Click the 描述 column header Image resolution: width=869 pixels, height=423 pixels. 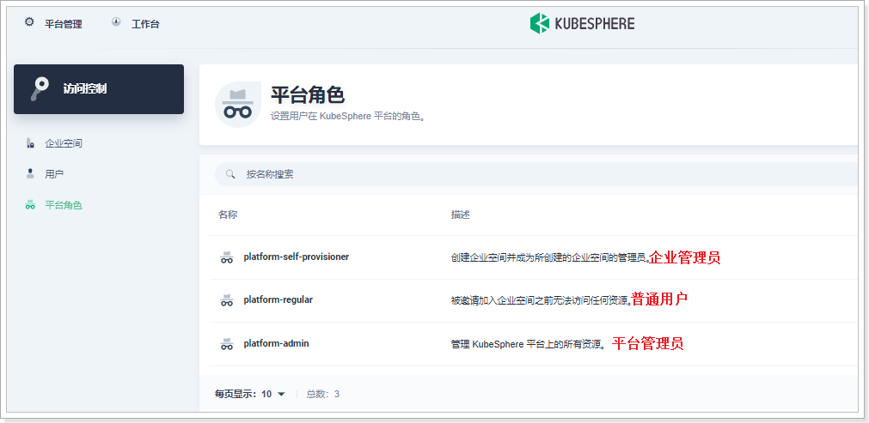pyautogui.click(x=461, y=215)
